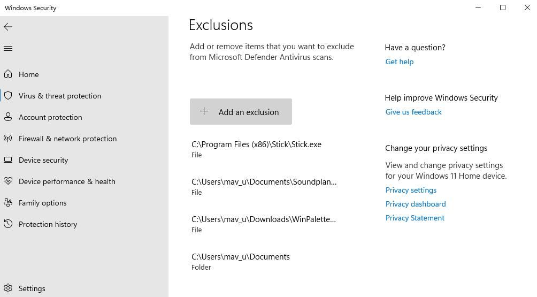Click the Device security laptop icon

pos(8,160)
